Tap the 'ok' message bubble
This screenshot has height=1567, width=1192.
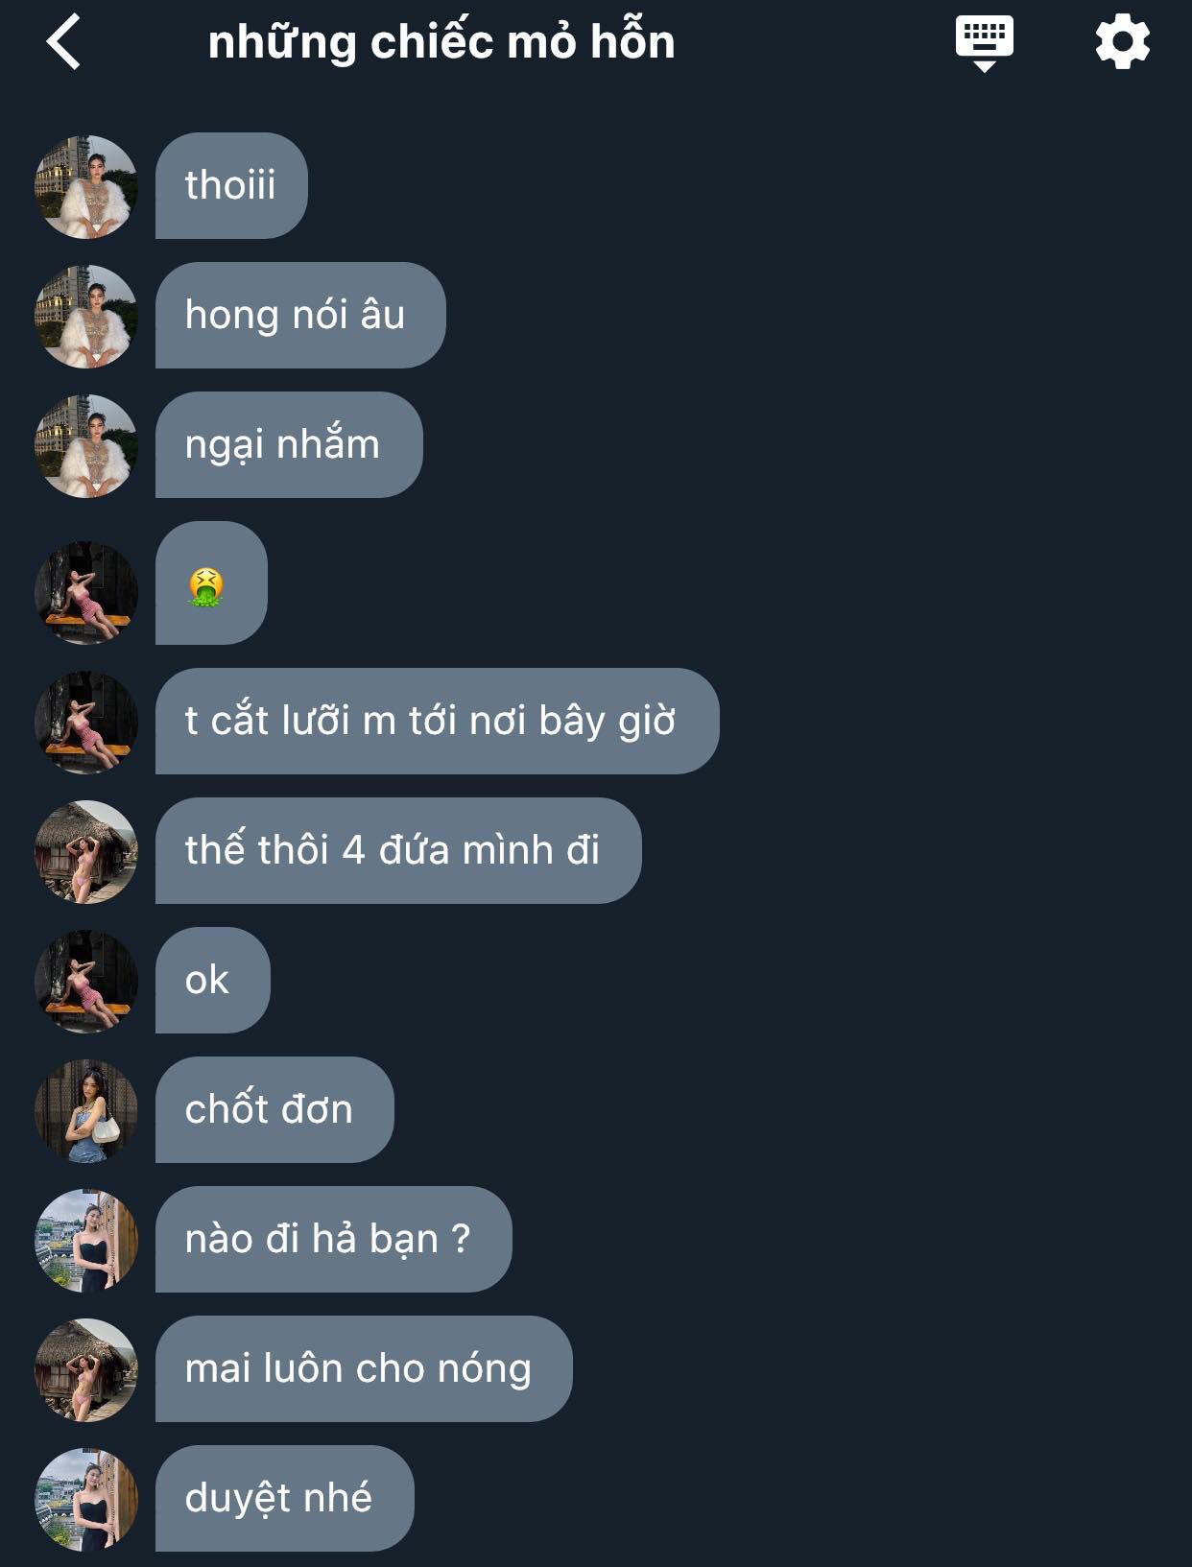pos(213,980)
